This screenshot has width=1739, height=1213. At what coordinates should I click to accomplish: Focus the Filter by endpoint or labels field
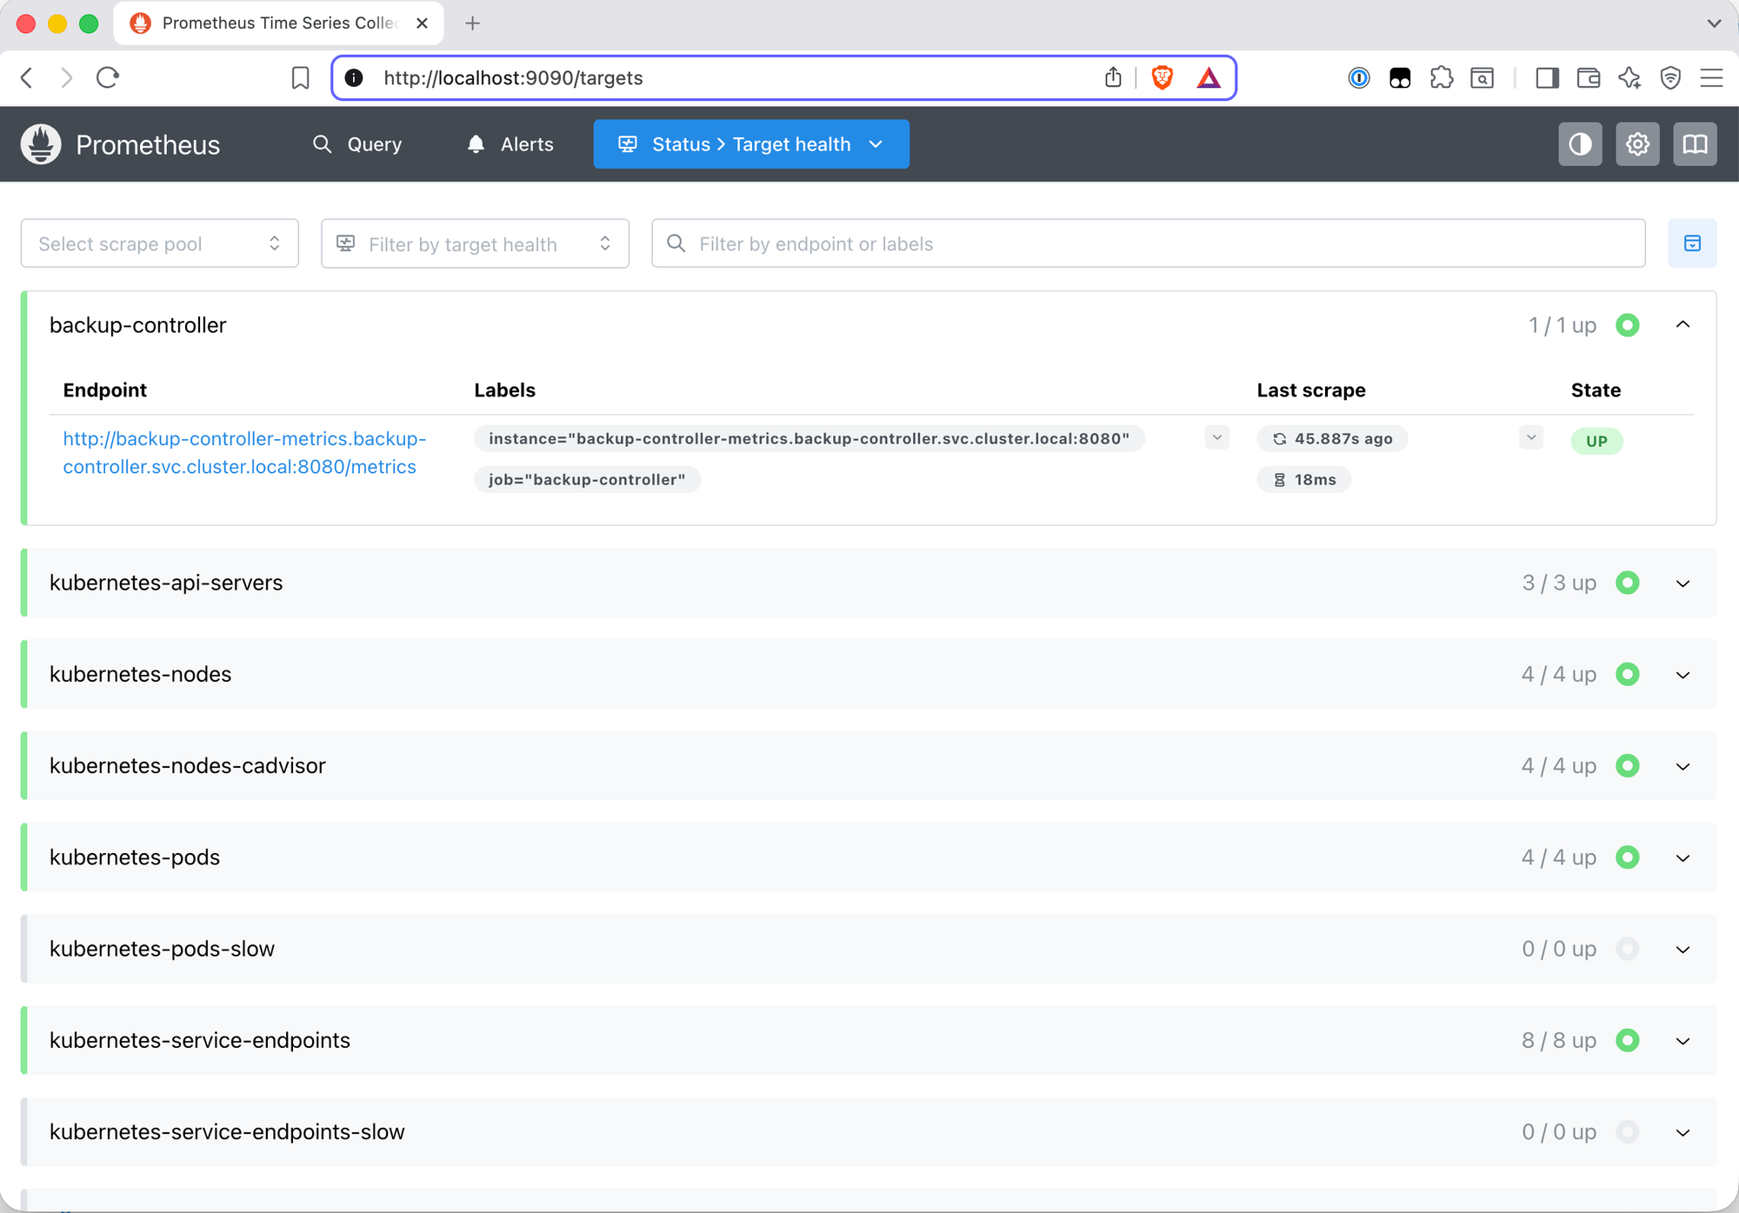[1148, 243]
